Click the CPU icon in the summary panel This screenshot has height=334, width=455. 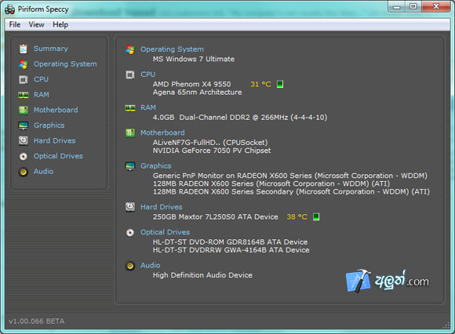(x=130, y=74)
